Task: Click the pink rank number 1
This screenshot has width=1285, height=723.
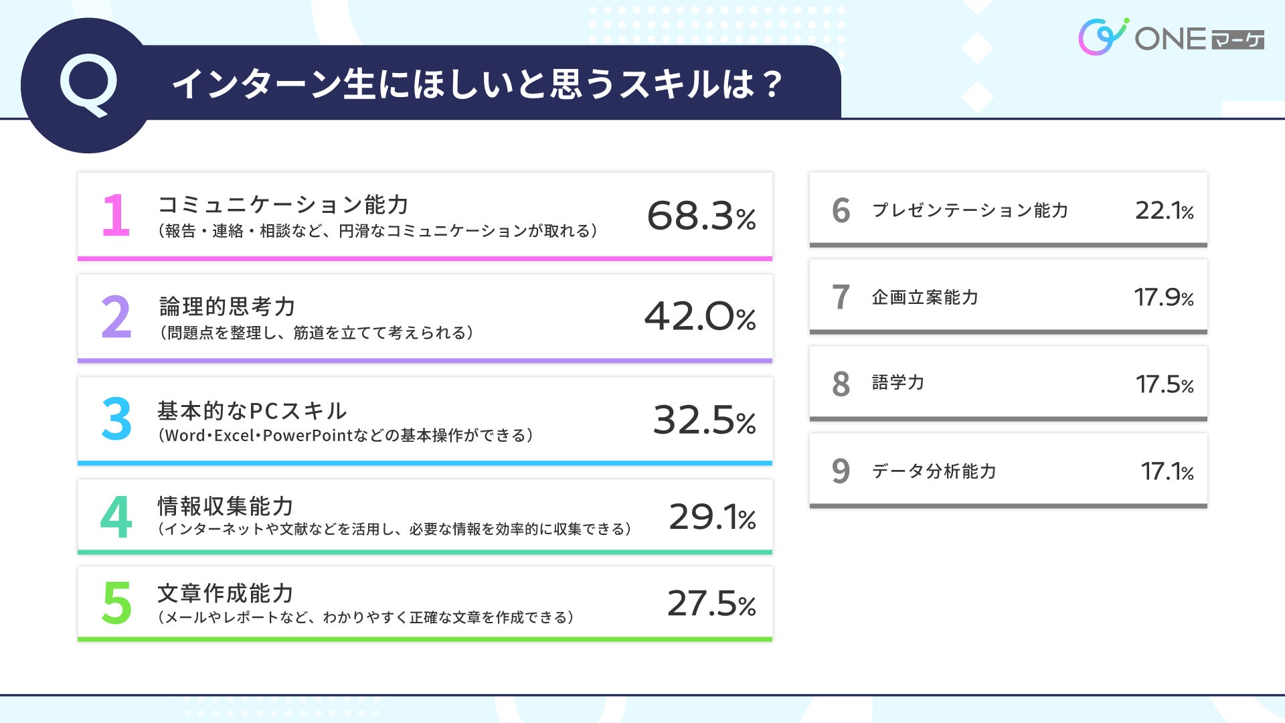Action: (x=115, y=216)
